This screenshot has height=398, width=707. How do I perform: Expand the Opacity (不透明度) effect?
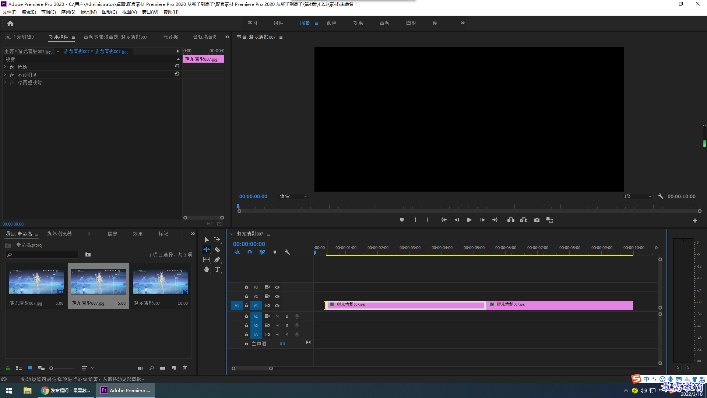(x=5, y=74)
